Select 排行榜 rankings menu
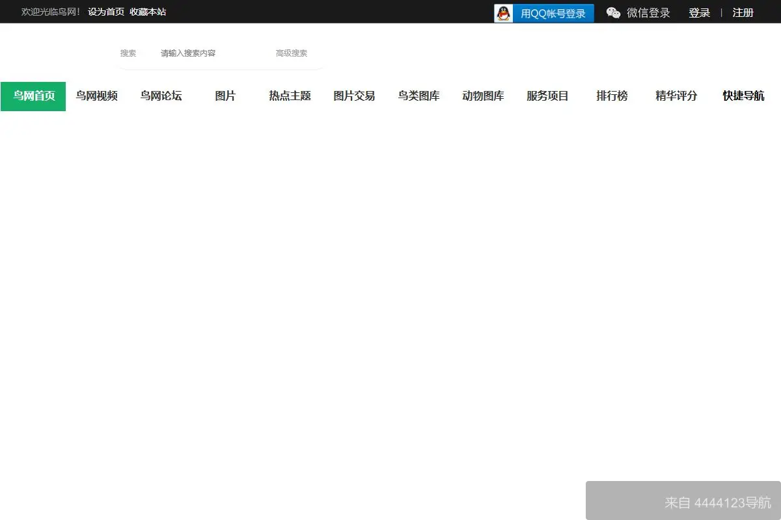 point(612,96)
